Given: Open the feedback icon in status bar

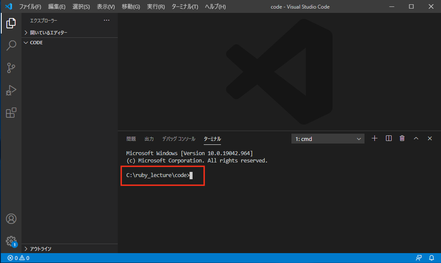Looking at the screenshot, I should 419,258.
